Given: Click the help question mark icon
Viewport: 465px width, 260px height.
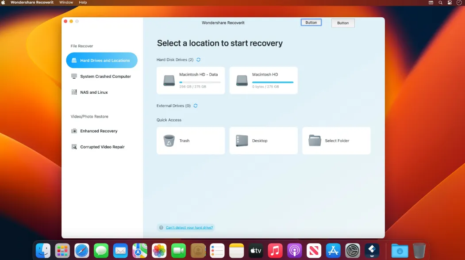Looking at the screenshot, I should pos(161,227).
